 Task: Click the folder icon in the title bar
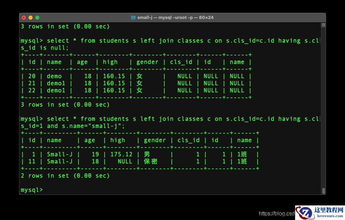pos(133,18)
